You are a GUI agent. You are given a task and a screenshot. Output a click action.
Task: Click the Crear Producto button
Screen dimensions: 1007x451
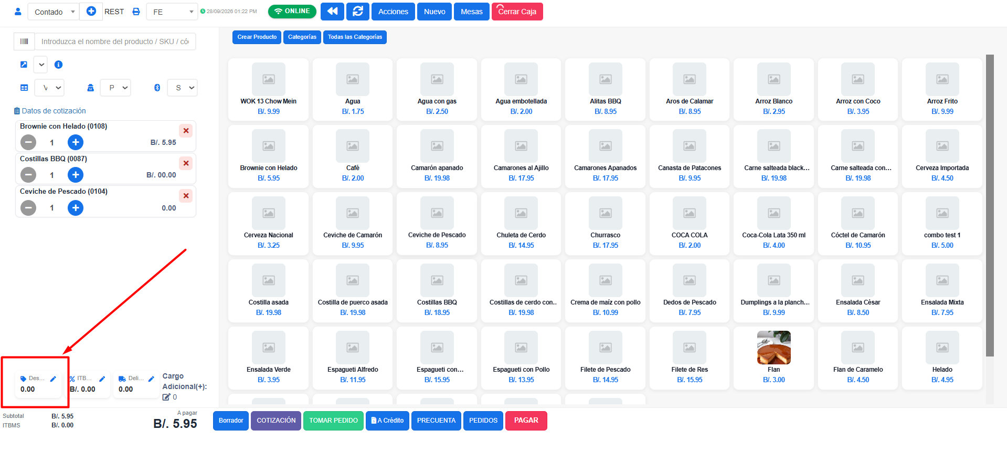pyautogui.click(x=257, y=37)
